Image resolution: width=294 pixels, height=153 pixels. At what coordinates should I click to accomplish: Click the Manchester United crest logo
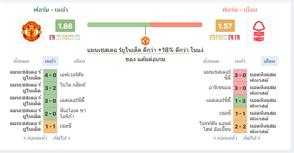point(32,31)
